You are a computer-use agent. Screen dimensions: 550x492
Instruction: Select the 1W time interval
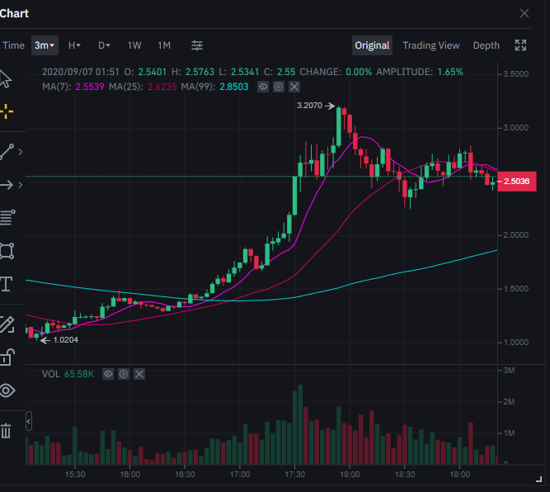click(134, 45)
